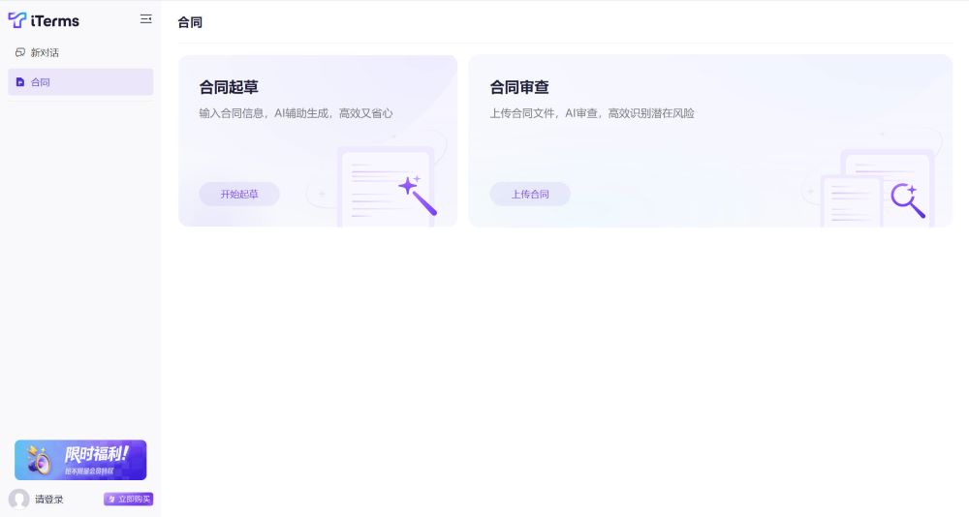
Task: Click 请登录 to log in
Action: click(x=48, y=499)
